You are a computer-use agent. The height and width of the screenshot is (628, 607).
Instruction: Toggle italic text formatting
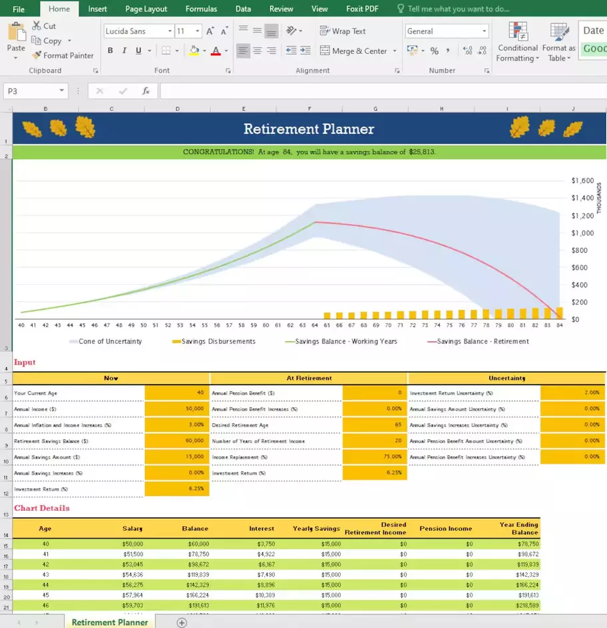click(124, 51)
